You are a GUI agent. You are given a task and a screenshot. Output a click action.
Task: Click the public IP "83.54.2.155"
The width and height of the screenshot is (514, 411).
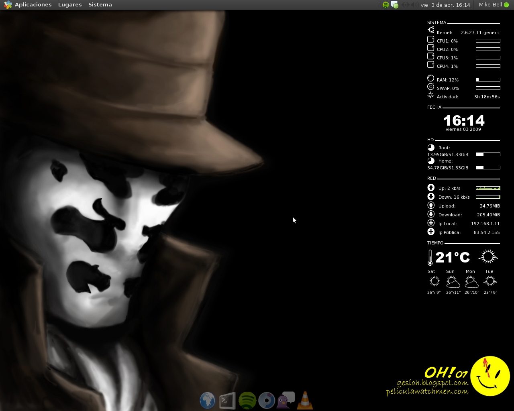pyautogui.click(x=487, y=232)
